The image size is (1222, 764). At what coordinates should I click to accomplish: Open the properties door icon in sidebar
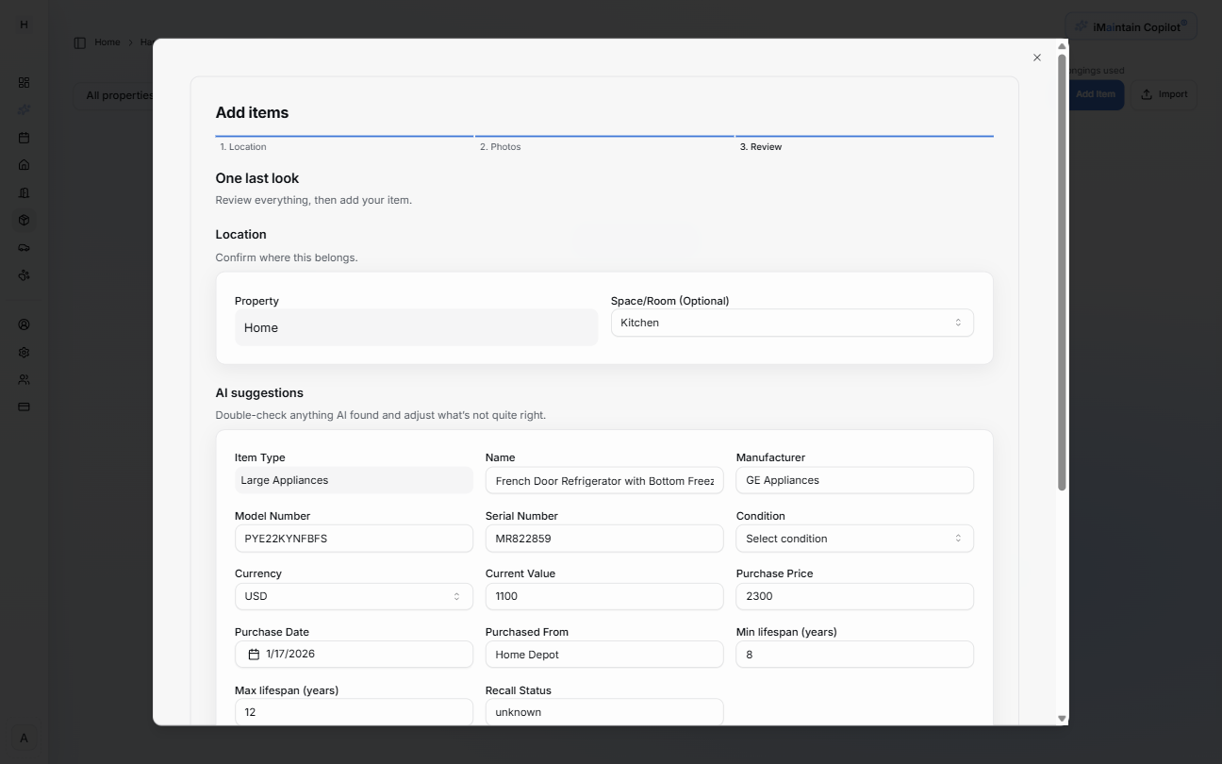click(x=24, y=192)
